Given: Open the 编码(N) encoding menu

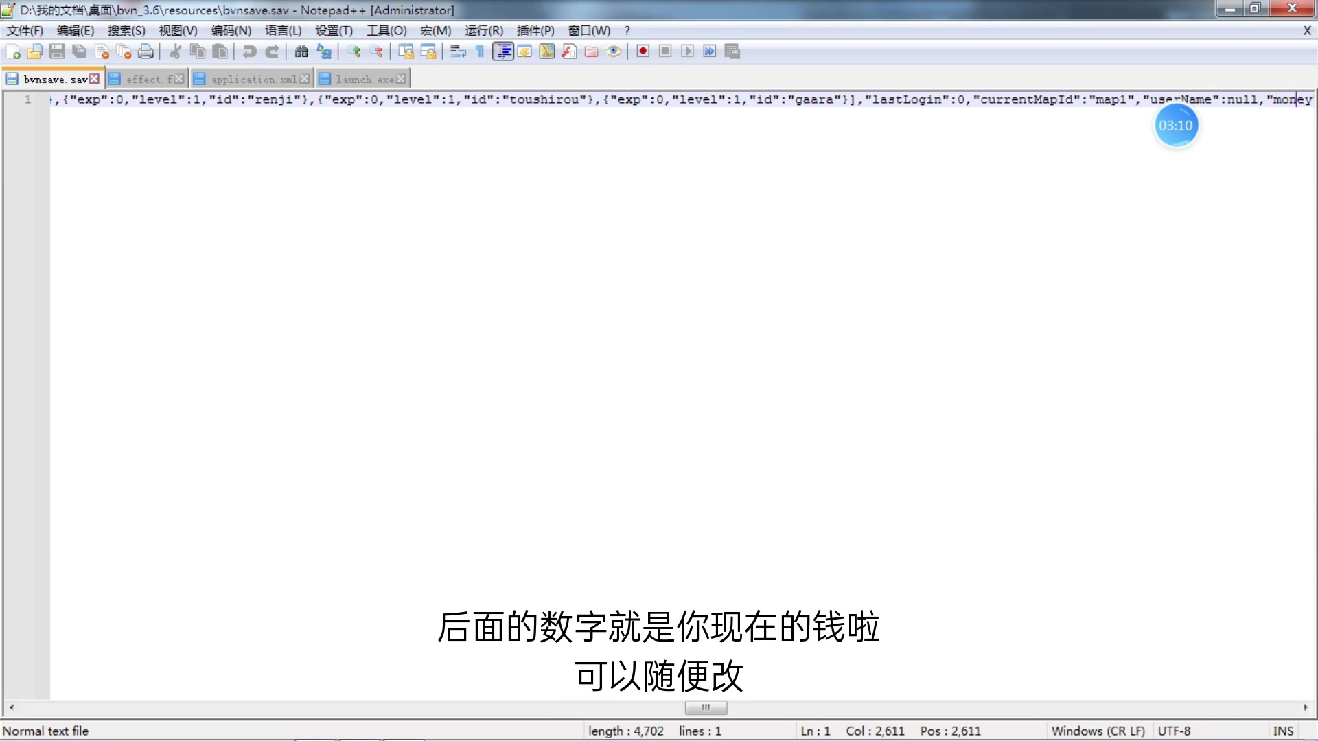Looking at the screenshot, I should [x=231, y=31].
